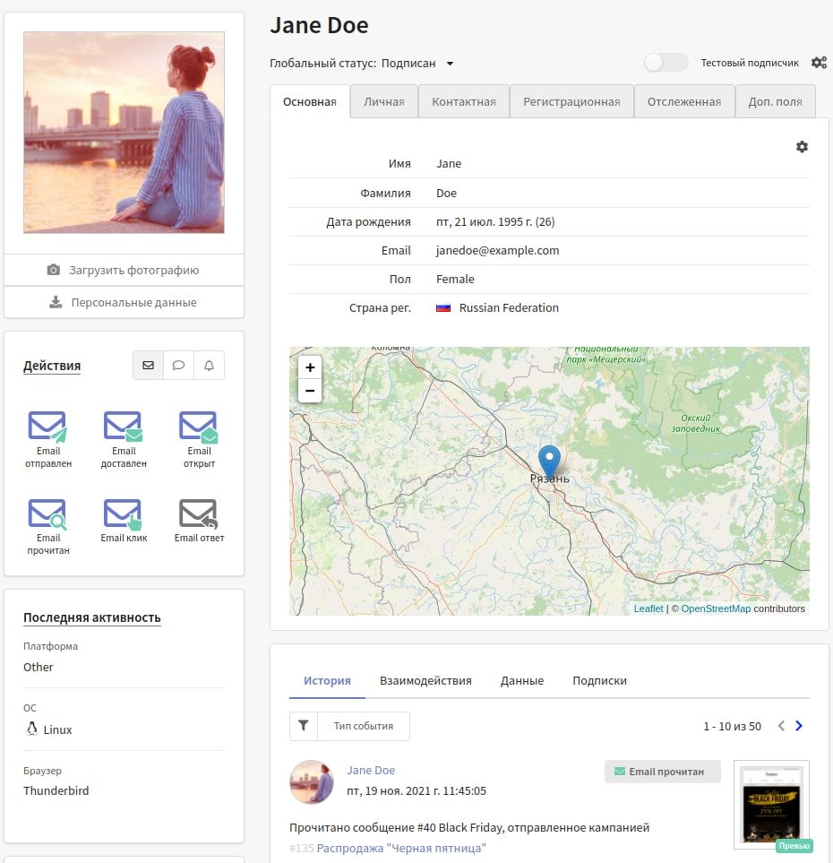Viewport: 833px width, 863px height.
Task: Switch to the Доп. поля tab
Action: (x=776, y=101)
